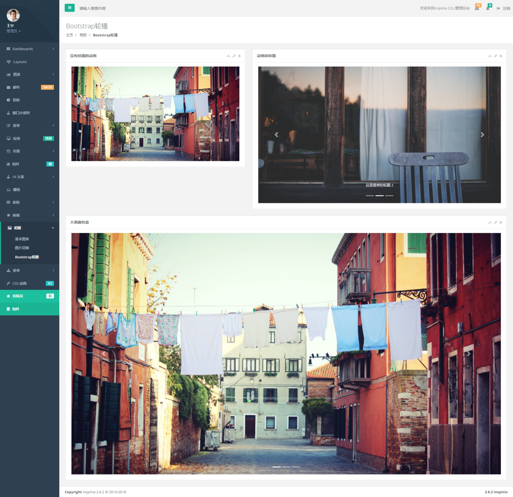Click the wrench icon on 动画和标题 panel
This screenshot has width=513, height=497.
point(495,56)
